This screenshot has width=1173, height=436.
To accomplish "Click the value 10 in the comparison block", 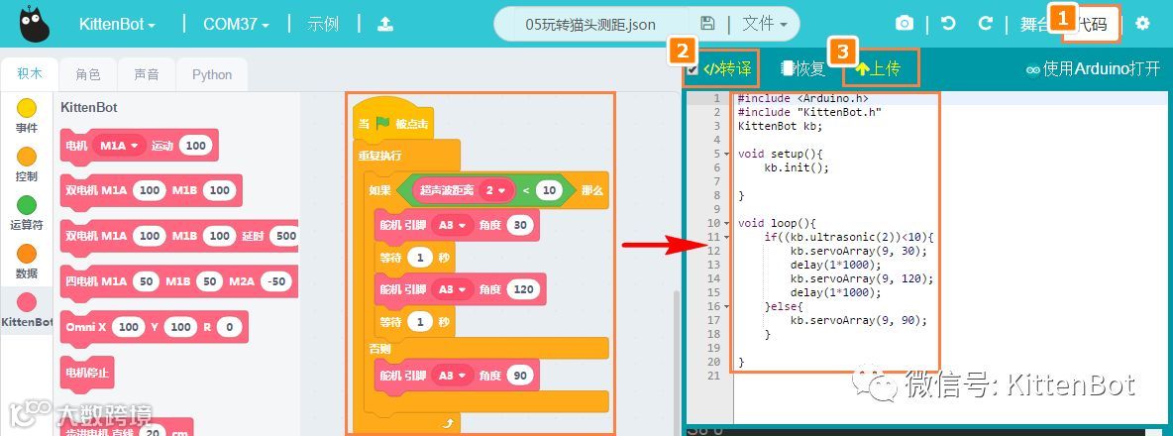I will pyautogui.click(x=549, y=190).
